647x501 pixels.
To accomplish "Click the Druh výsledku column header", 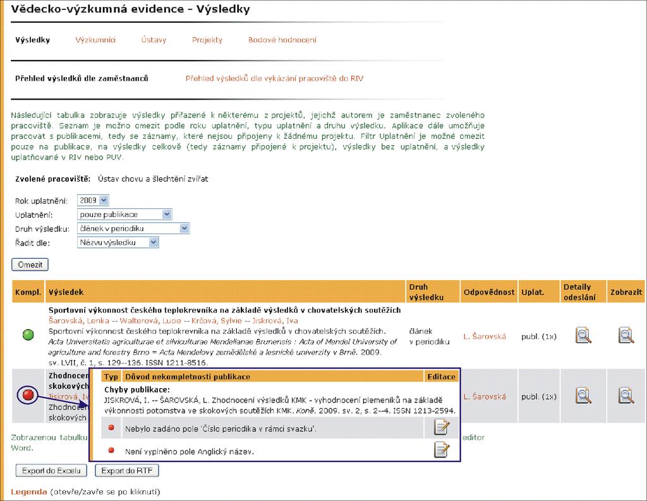I will [432, 292].
